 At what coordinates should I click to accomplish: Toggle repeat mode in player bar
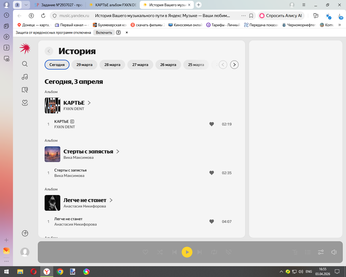(214, 252)
